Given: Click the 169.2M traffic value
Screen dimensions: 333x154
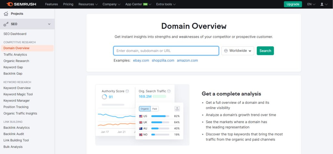Looking at the screenshot, I should 145,97.
